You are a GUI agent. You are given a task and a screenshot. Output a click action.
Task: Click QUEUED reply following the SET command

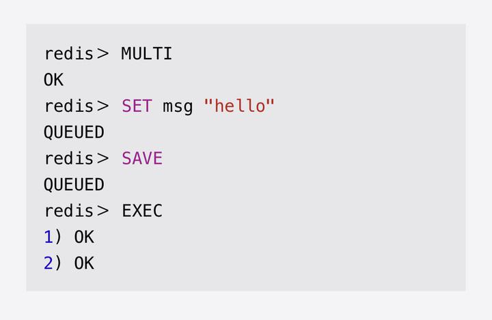74,132
